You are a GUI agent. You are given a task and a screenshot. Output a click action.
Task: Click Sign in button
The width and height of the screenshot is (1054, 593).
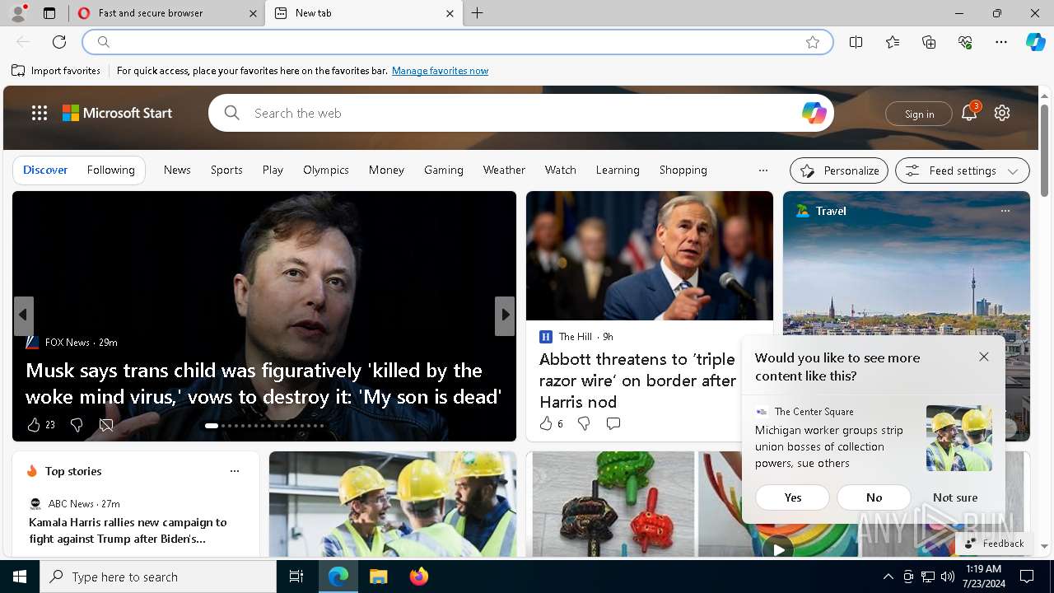(919, 114)
